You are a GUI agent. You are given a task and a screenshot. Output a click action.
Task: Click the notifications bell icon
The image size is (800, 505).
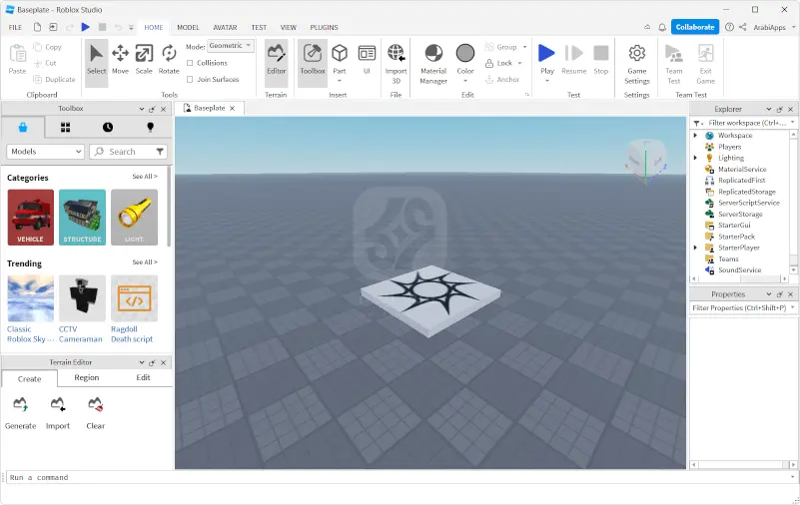(x=662, y=28)
